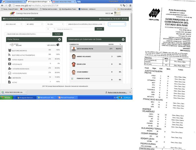Click Justo Noguera Pietri's photo

point(73,49)
